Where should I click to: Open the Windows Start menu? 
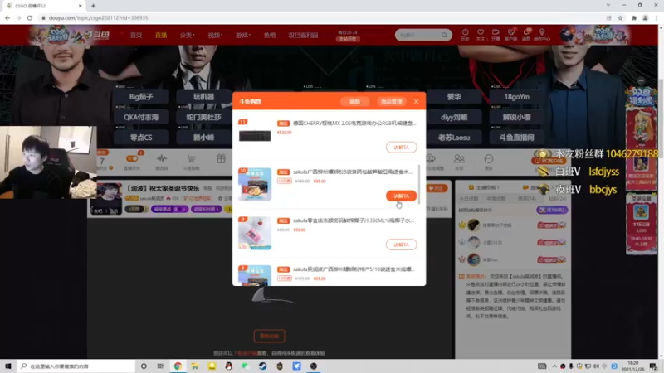coord(8,366)
